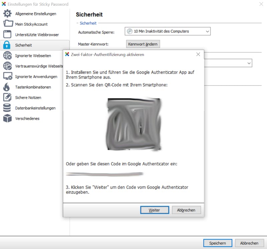Click the box icon for Verschiedenes
This screenshot has height=249, width=267.
click(x=7, y=118)
